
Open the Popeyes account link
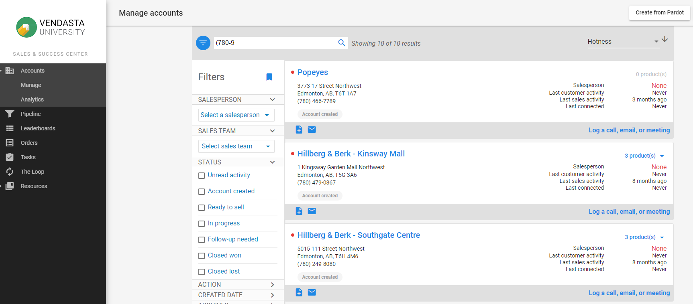pos(313,72)
